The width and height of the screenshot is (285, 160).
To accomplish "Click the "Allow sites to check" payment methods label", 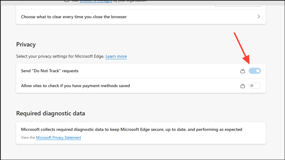I will 76,86.
